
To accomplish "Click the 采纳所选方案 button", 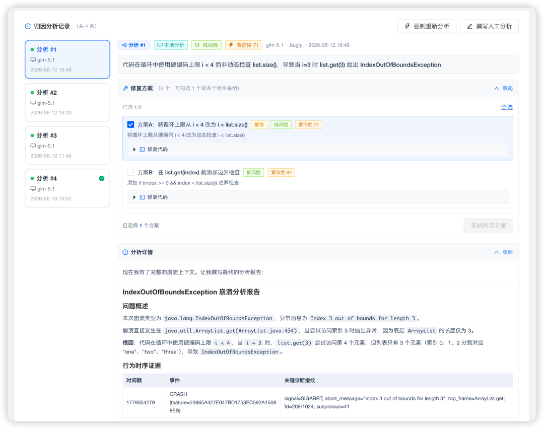I will click(488, 226).
